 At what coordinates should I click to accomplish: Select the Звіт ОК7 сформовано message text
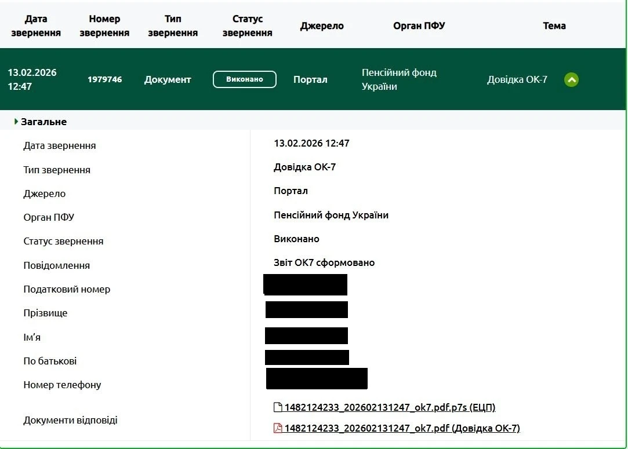(x=324, y=263)
